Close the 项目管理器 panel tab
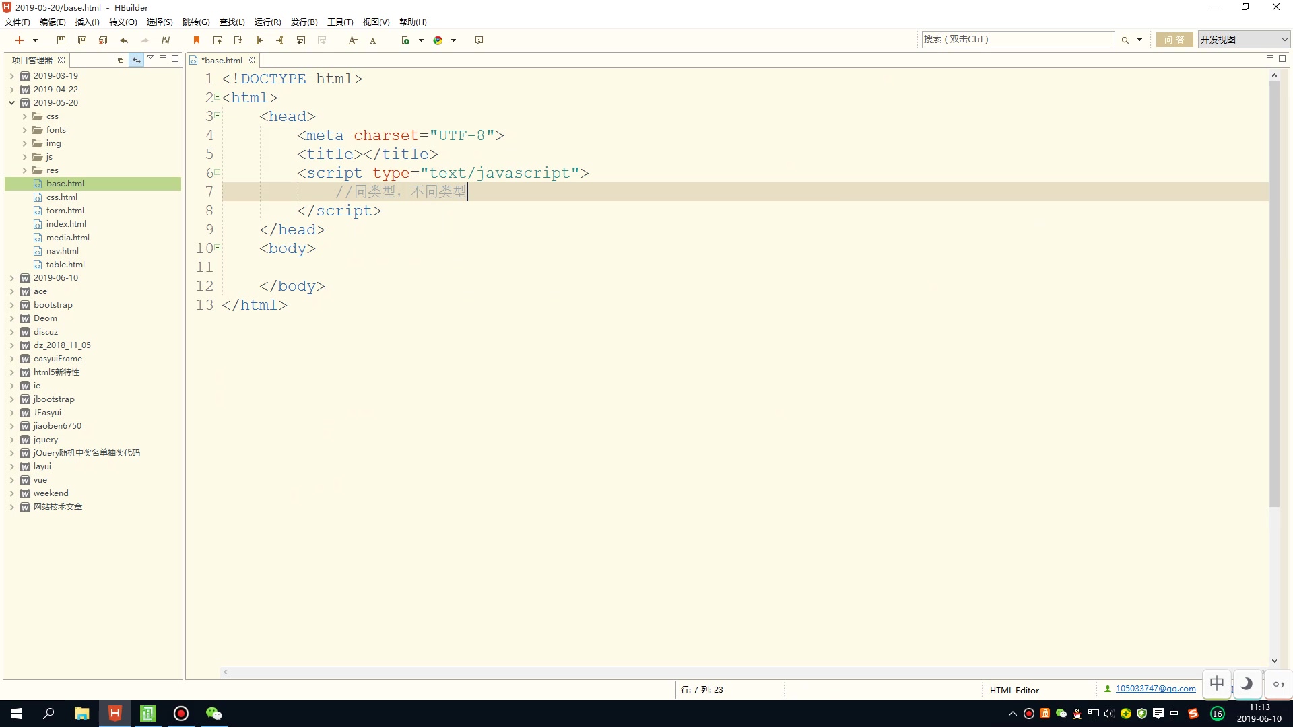1293x727 pixels. 61,60
